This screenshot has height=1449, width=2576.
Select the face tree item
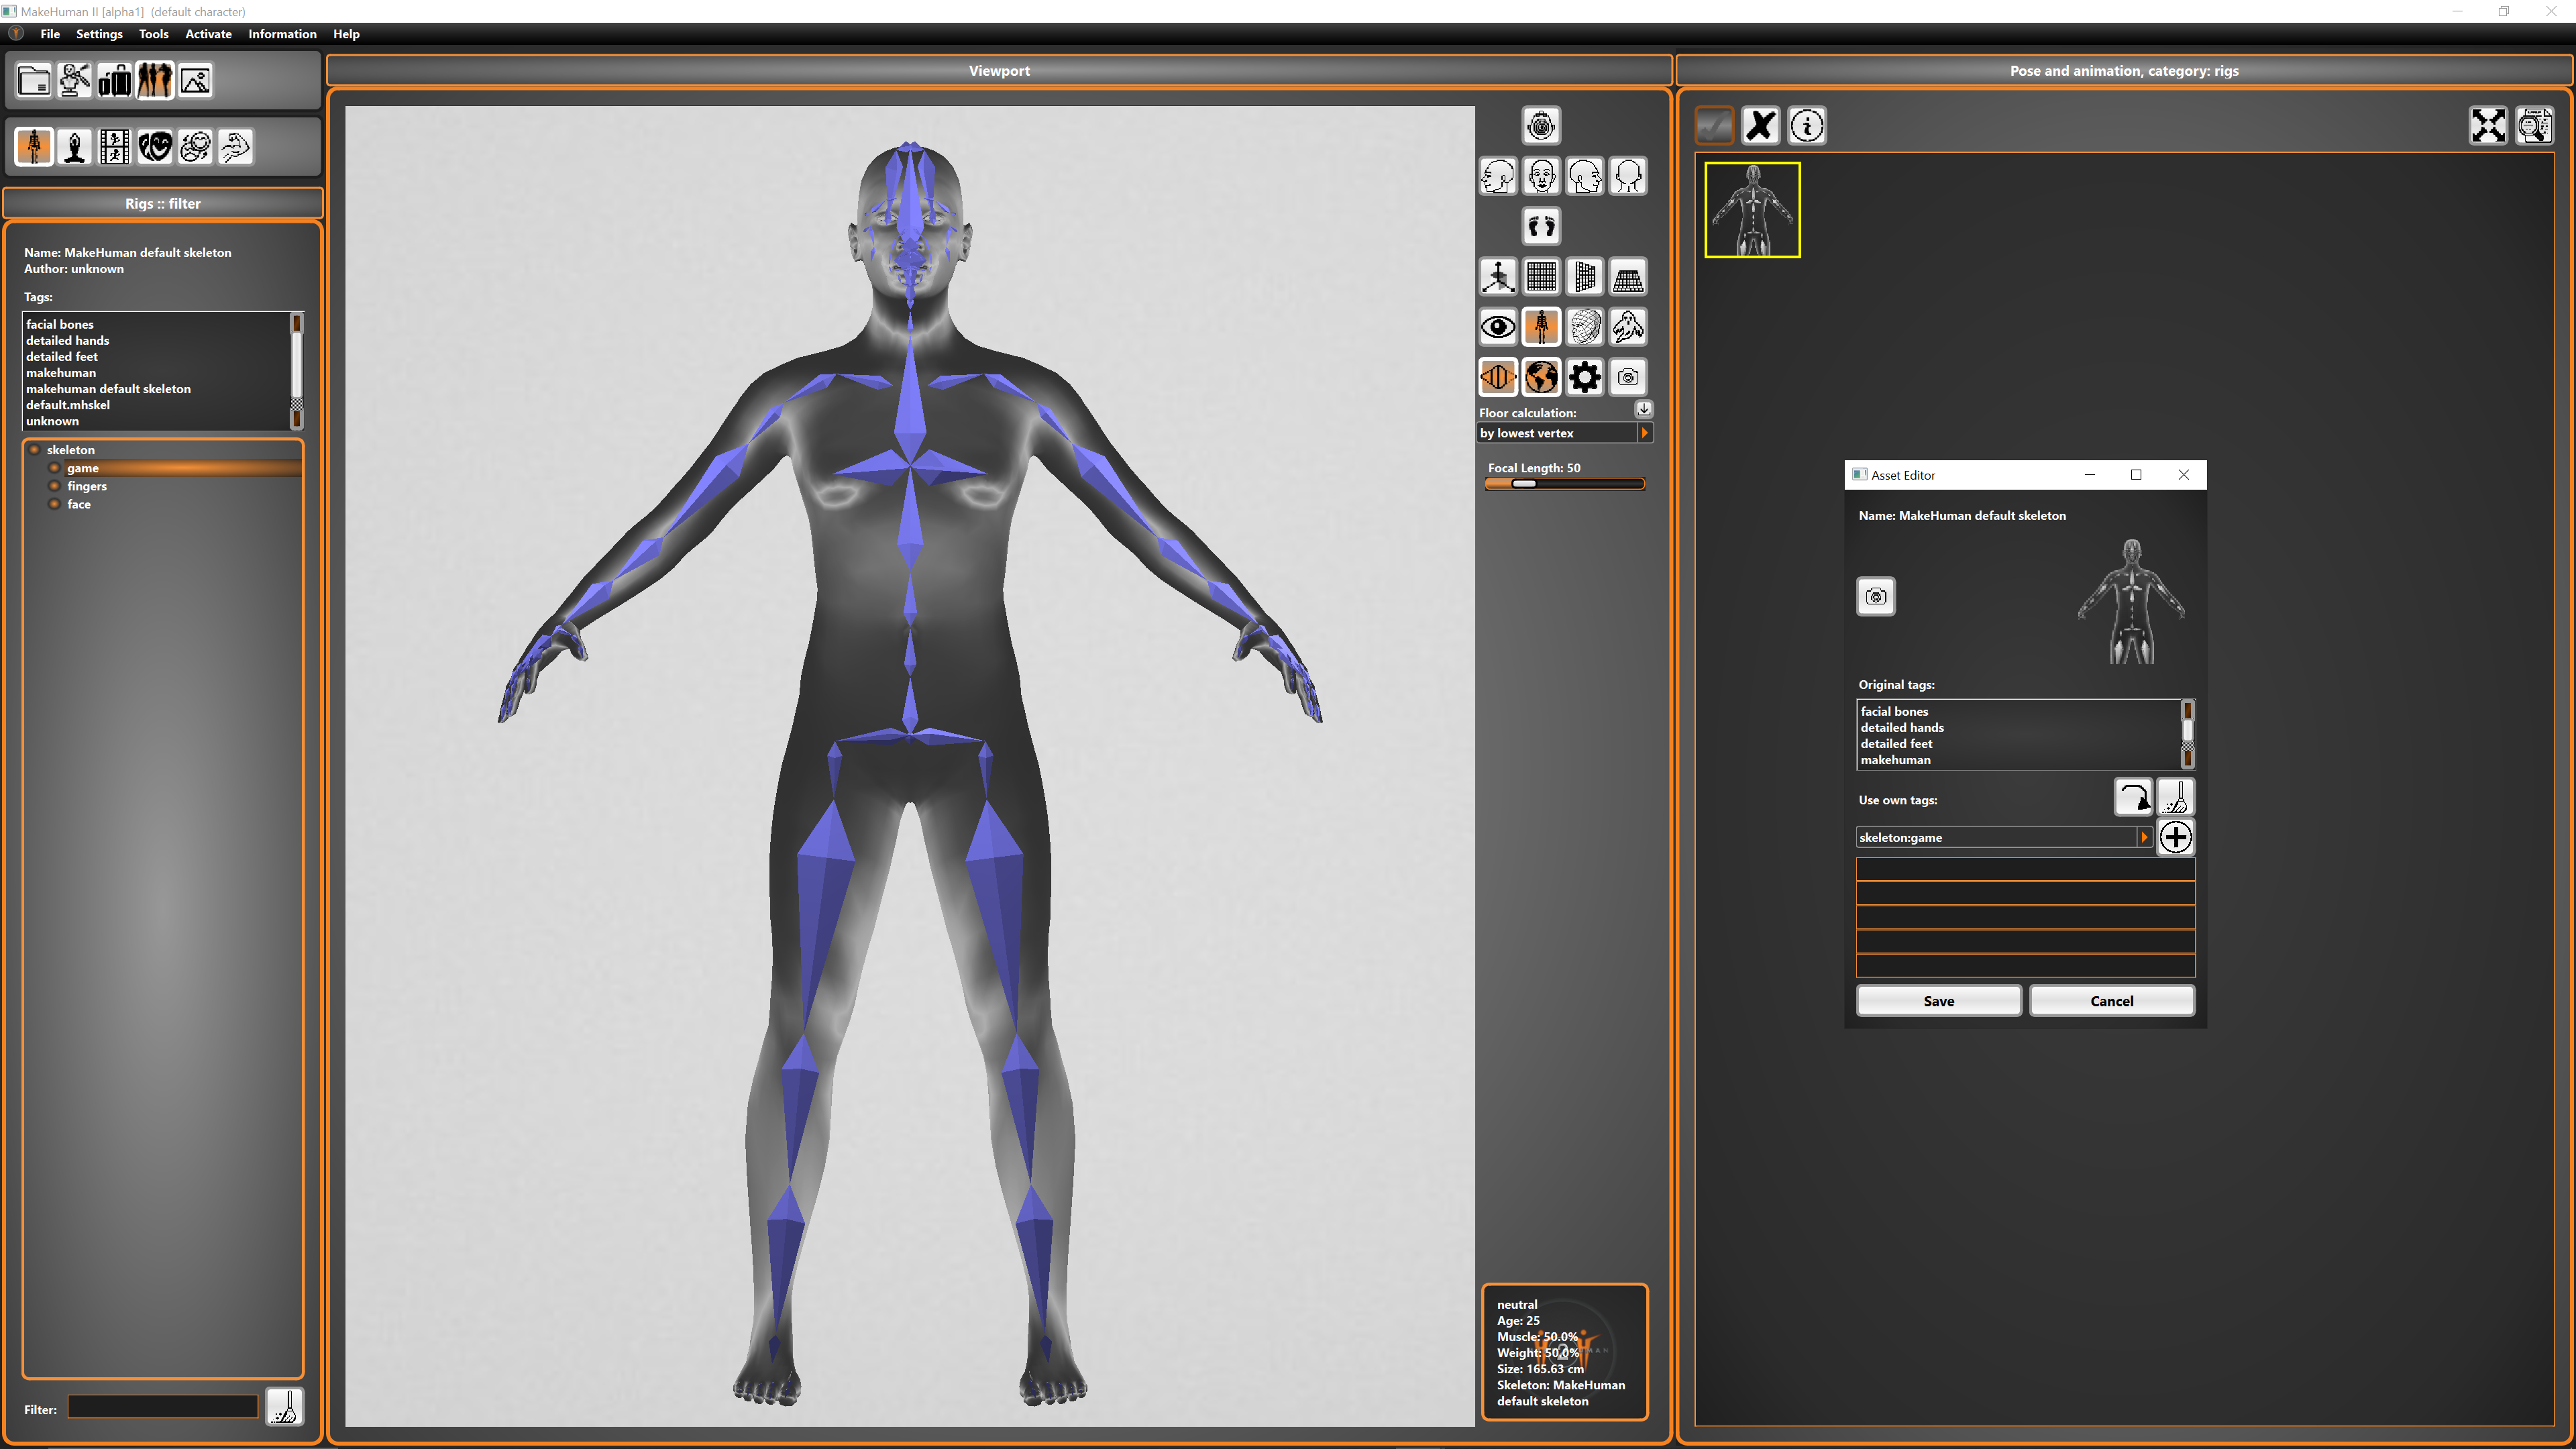[x=79, y=504]
